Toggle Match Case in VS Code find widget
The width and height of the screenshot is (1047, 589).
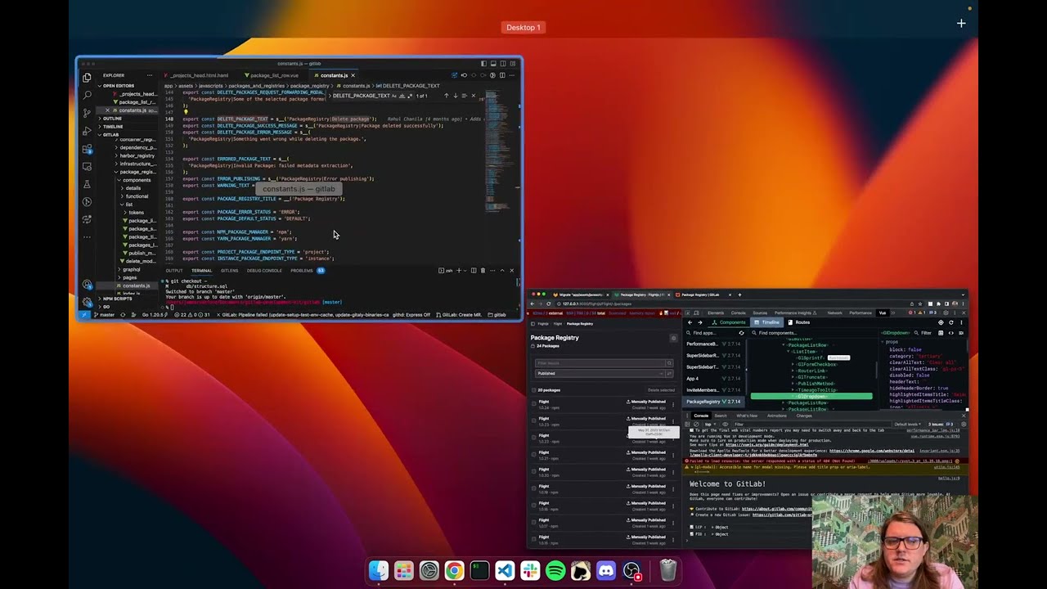394,96
